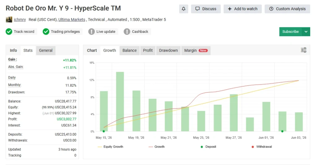Switch to the Drawdown chart tab
The image size is (317, 165).
coord(168,50)
